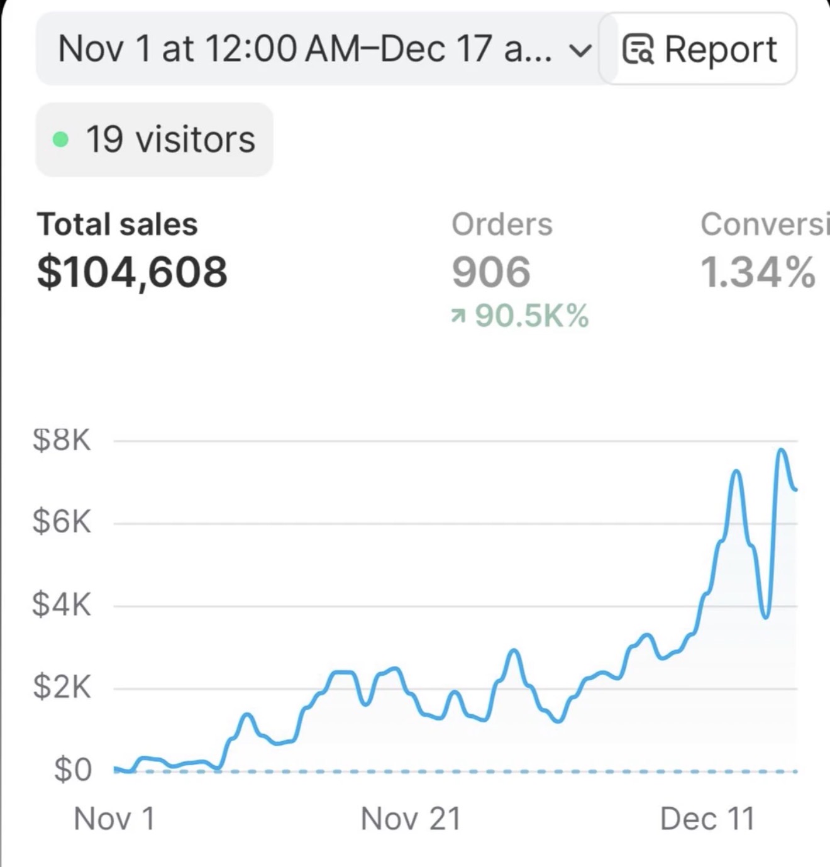Click the highest sales peak on chart

tap(781, 450)
